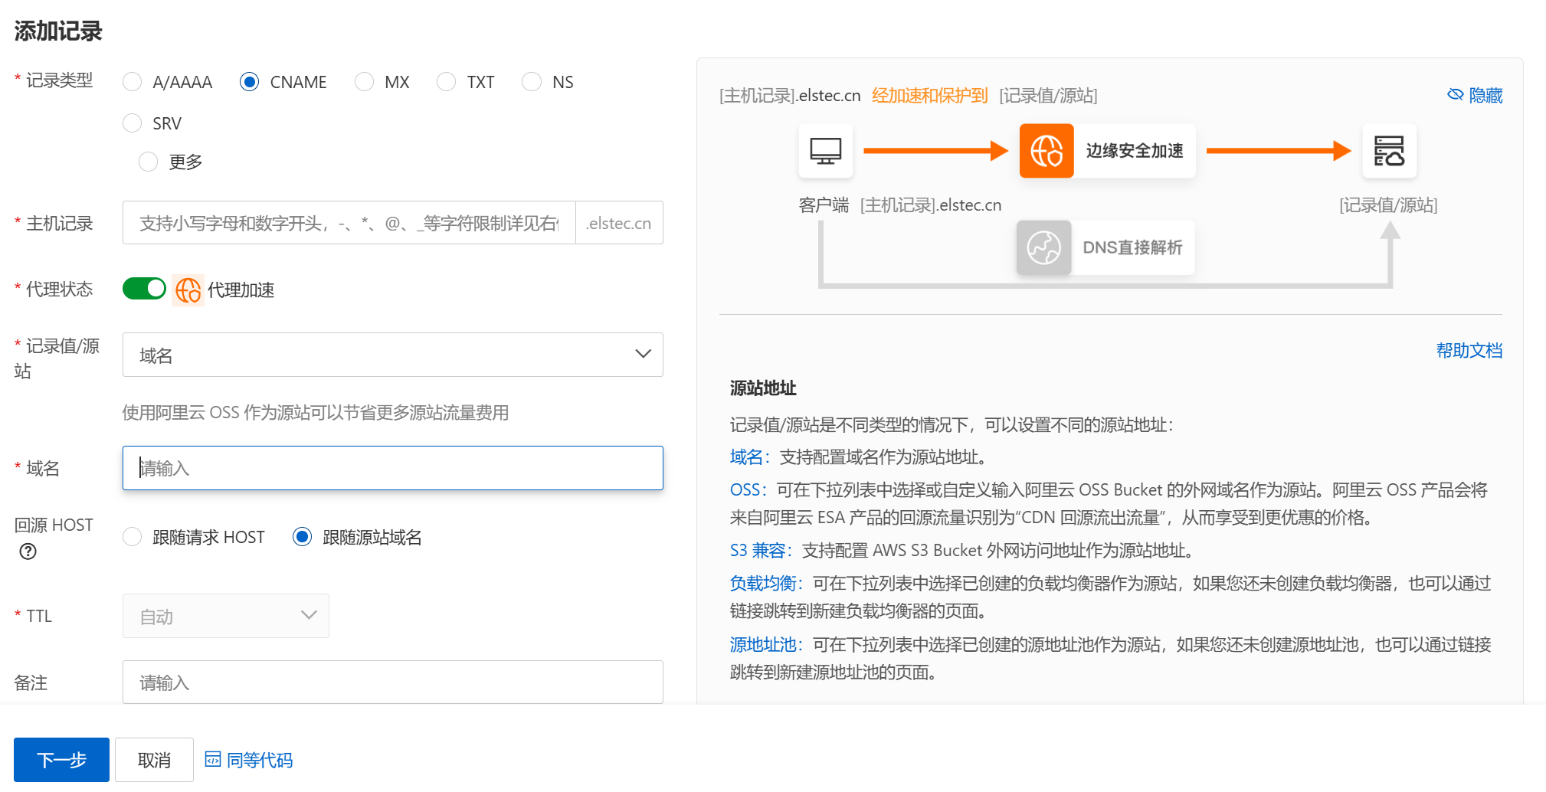Select the A/AAAA record type
The width and height of the screenshot is (1546, 792).
(x=133, y=82)
